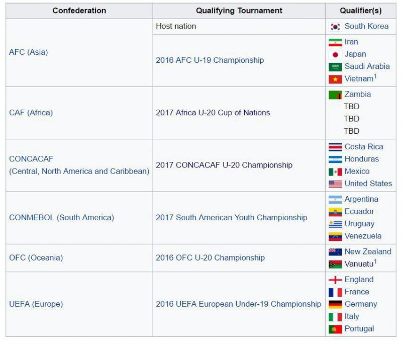The height and width of the screenshot is (344, 402).
Task: Open the 2016 OFC U-20 Championship link
Action: click(x=210, y=258)
